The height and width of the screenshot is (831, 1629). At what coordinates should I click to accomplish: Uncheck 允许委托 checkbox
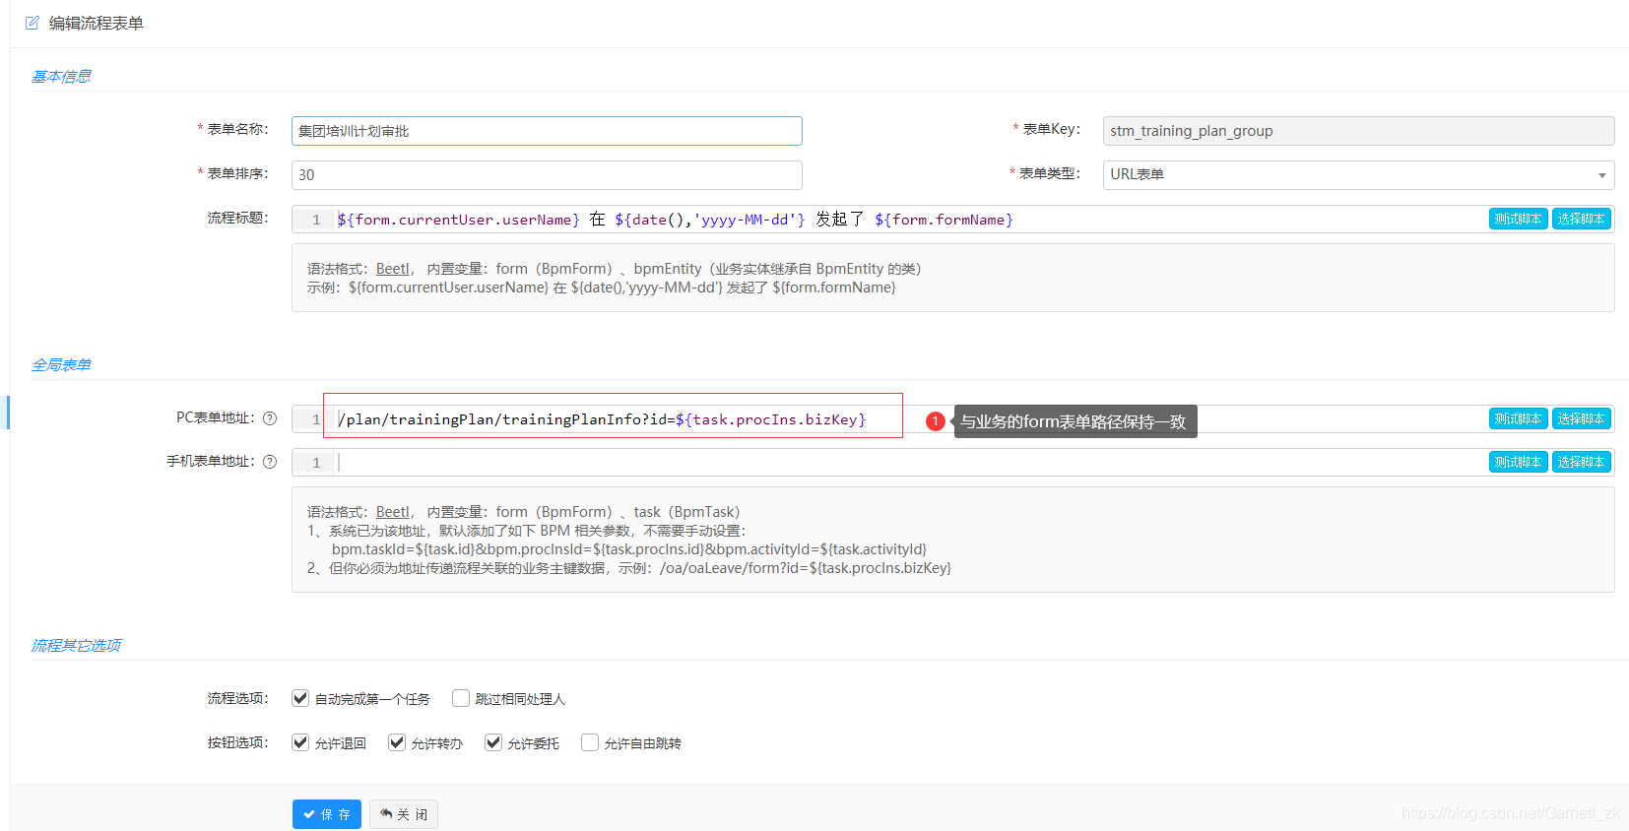tap(493, 742)
